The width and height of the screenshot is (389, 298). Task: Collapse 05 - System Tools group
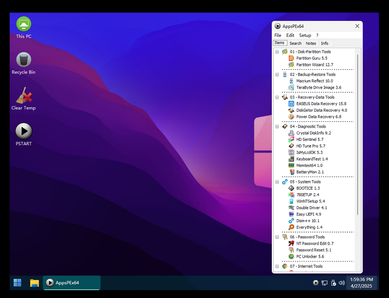click(x=277, y=182)
